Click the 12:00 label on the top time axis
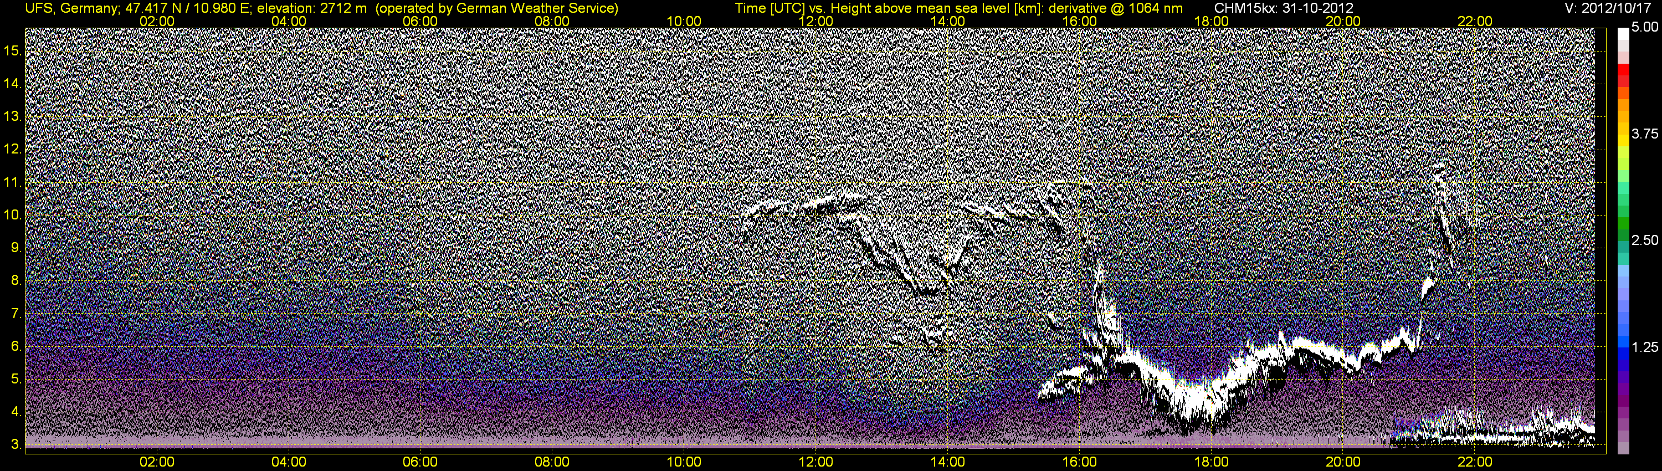 [815, 21]
